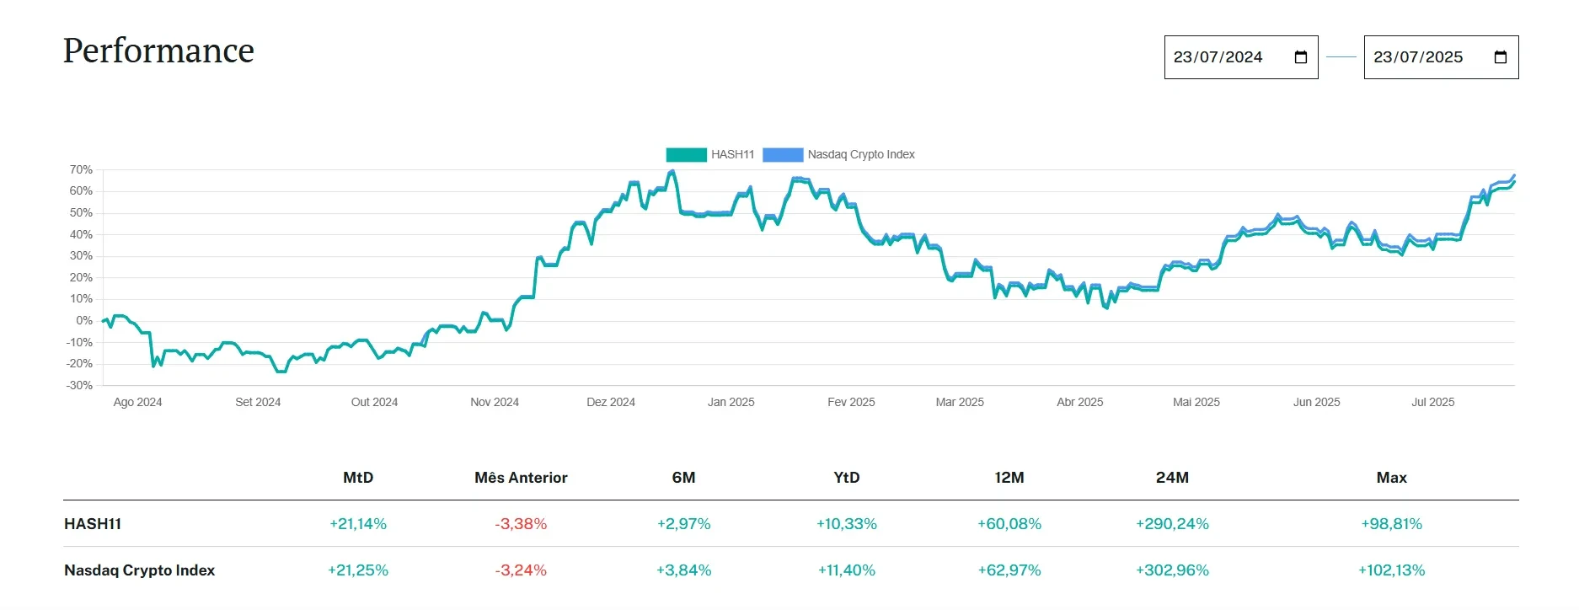The image size is (1579, 610).
Task: Open the calendar picker for end date
Action: click(1500, 57)
